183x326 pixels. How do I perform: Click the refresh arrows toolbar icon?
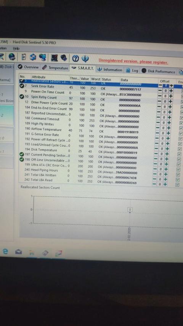[33, 57]
